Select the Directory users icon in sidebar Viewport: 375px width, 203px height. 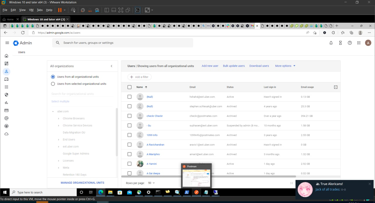coord(6,71)
